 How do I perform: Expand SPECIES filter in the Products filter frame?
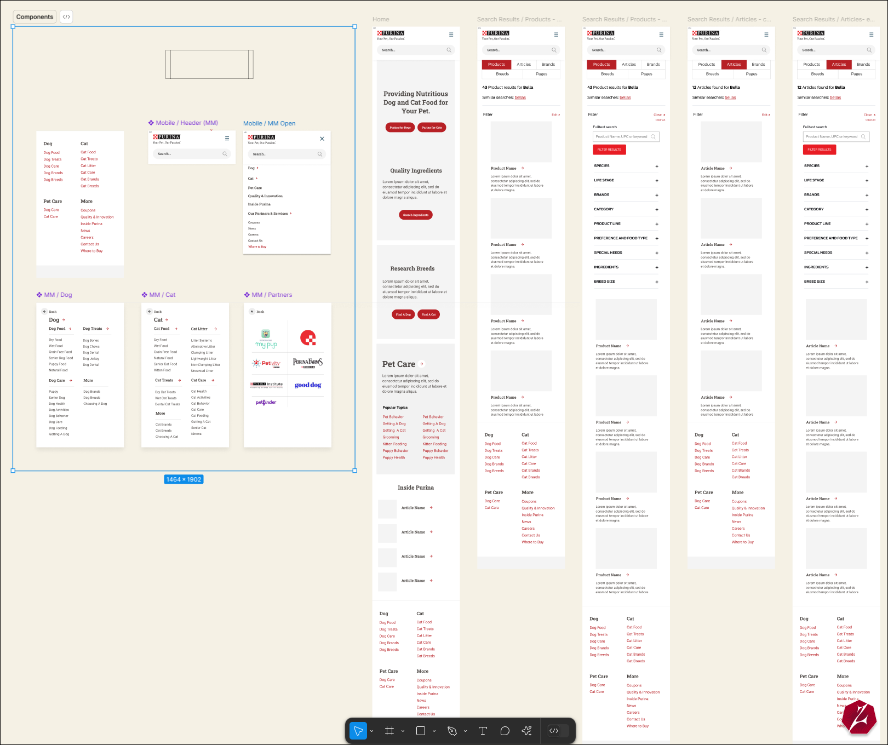pos(657,166)
